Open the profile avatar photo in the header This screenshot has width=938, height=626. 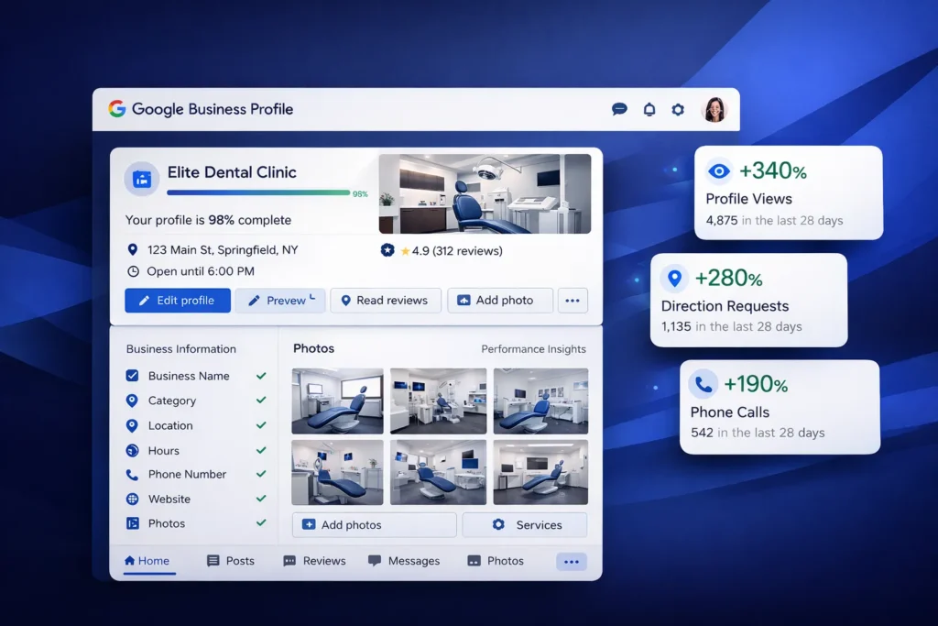(x=714, y=108)
